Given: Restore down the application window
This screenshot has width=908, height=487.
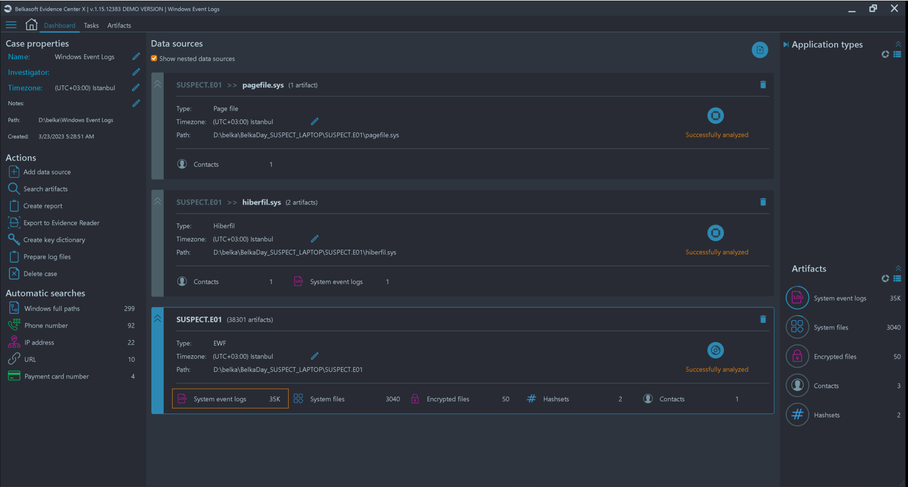Looking at the screenshot, I should coord(873,9).
